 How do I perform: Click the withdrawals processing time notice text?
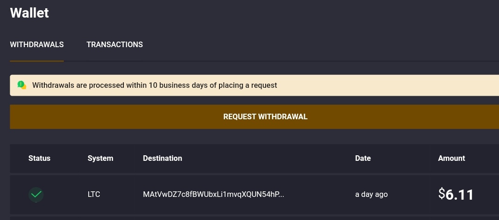click(154, 86)
